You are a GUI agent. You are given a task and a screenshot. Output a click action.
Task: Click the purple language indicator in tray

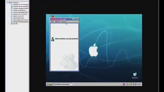coord(124,84)
